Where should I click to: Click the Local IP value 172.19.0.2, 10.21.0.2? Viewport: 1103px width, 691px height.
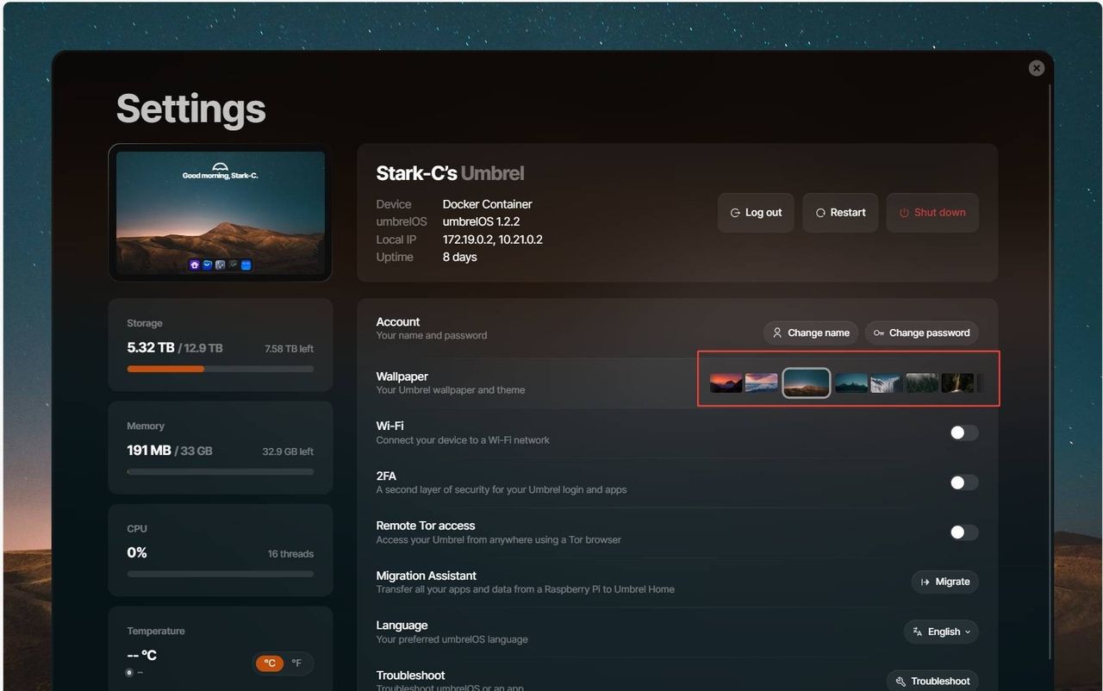[x=493, y=240]
